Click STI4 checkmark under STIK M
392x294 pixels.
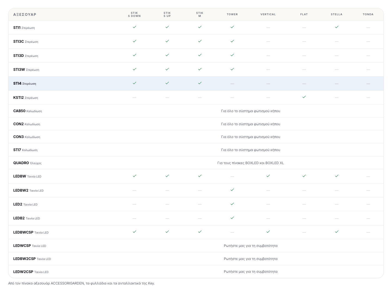point(200,83)
